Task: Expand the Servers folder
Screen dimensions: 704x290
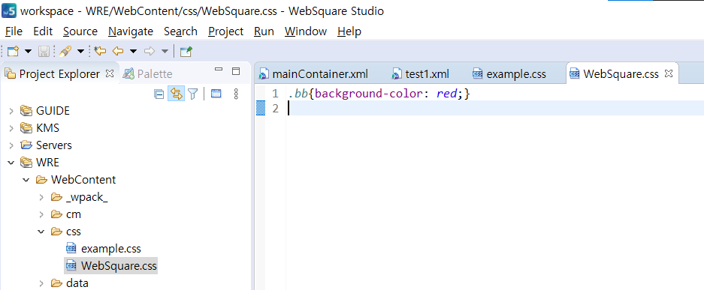Action: (x=11, y=145)
